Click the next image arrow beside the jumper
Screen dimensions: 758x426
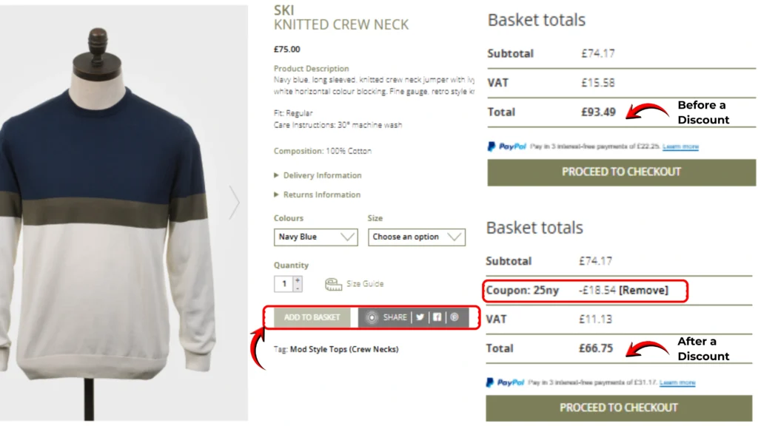click(x=235, y=203)
